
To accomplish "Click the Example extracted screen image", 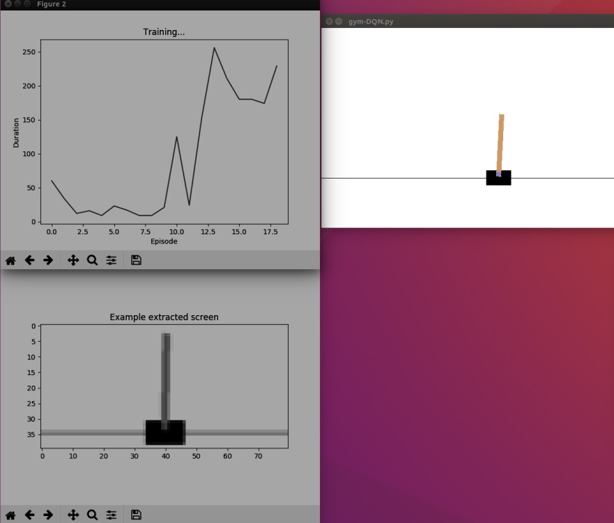I will [x=164, y=386].
